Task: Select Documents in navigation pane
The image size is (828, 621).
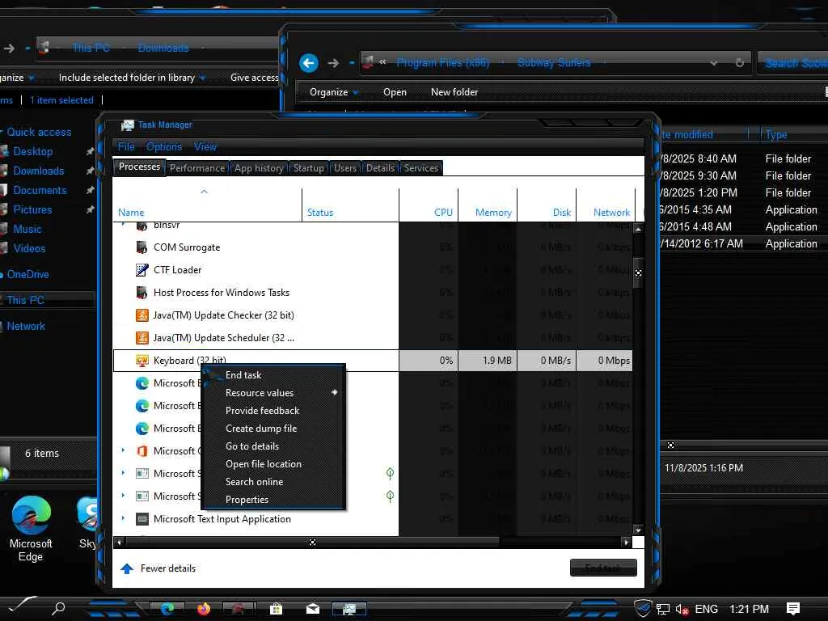Action: click(40, 190)
